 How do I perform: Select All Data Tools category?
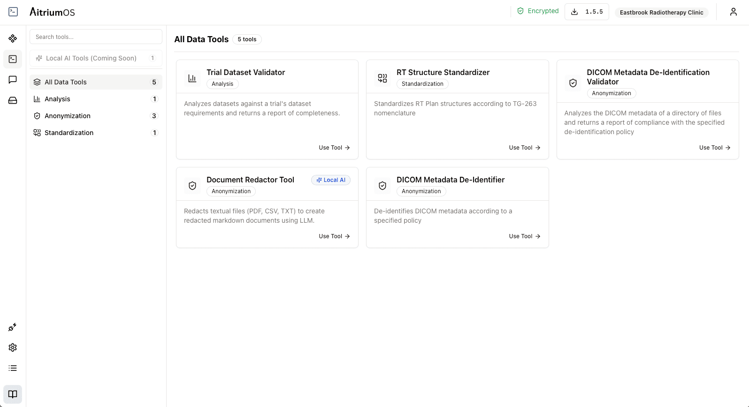96,82
